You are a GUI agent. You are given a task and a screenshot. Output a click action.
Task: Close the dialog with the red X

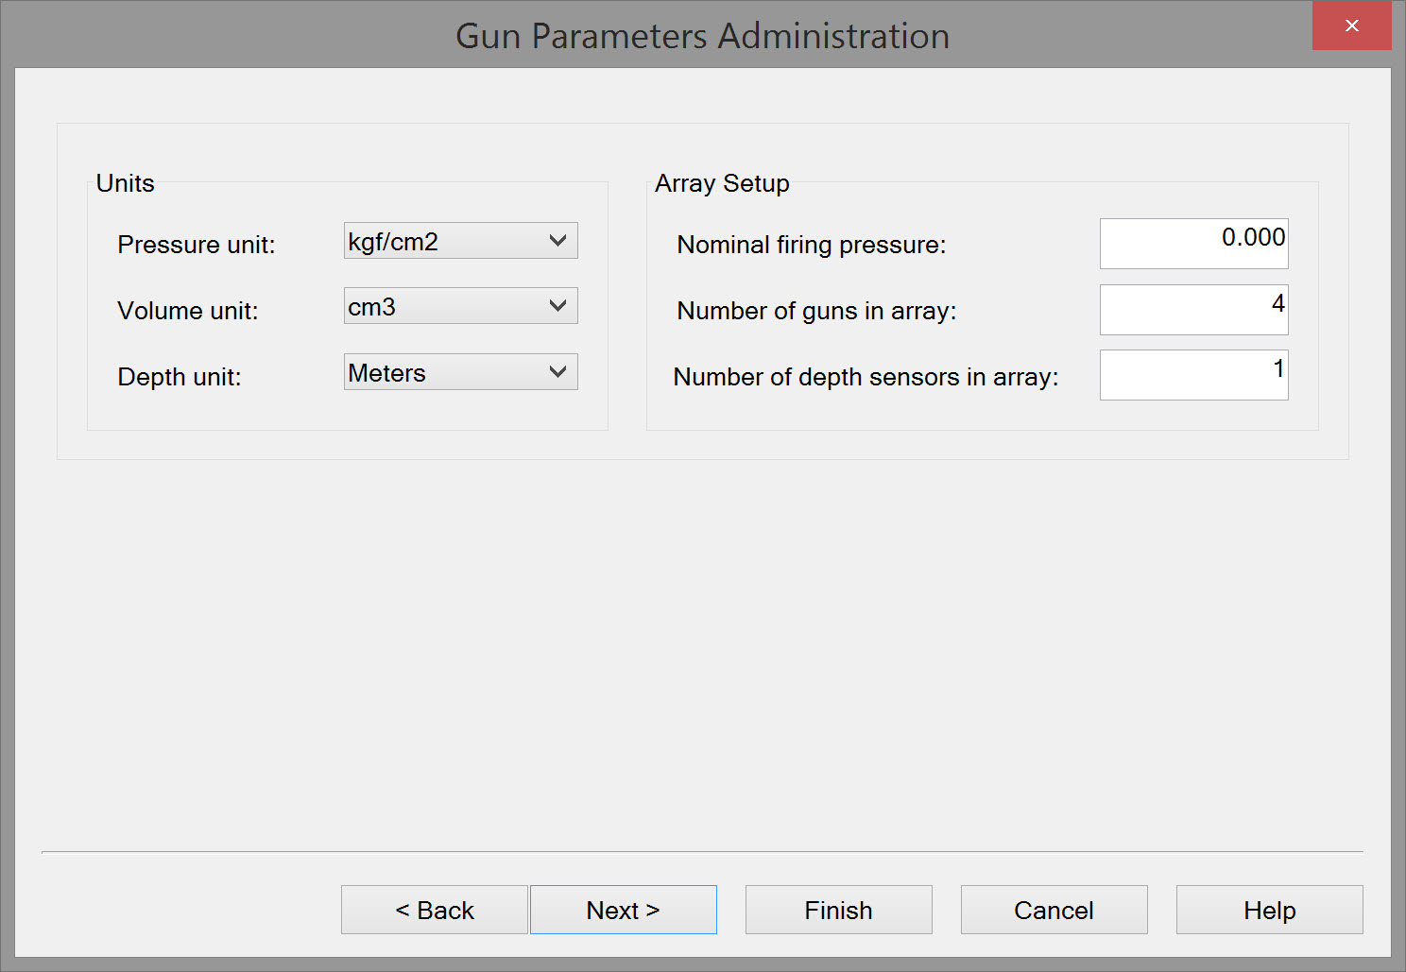[1351, 26]
